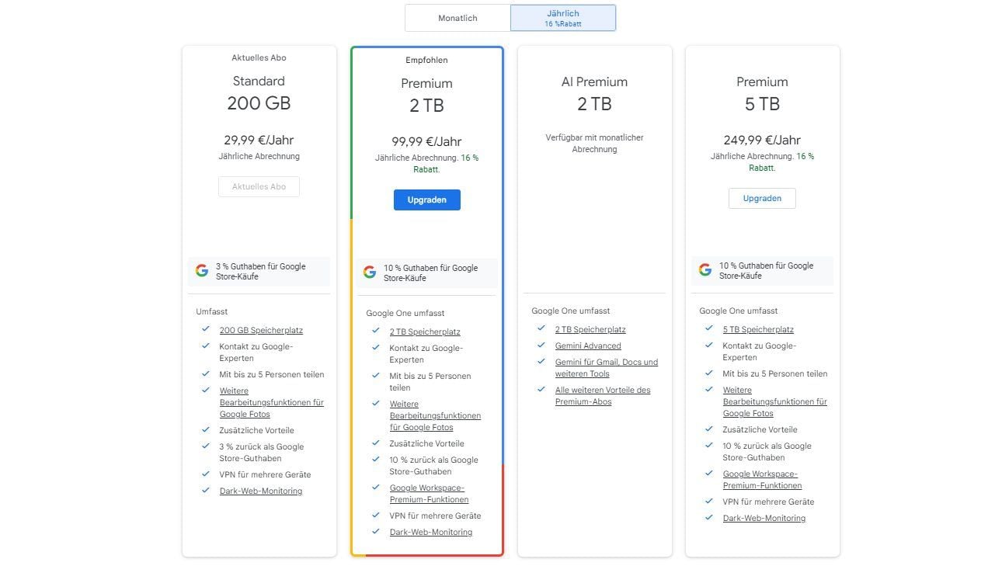
Task: Open Weitere Bearbeitungsfunktionen link in Premium 2 TB plan
Action: [435, 415]
